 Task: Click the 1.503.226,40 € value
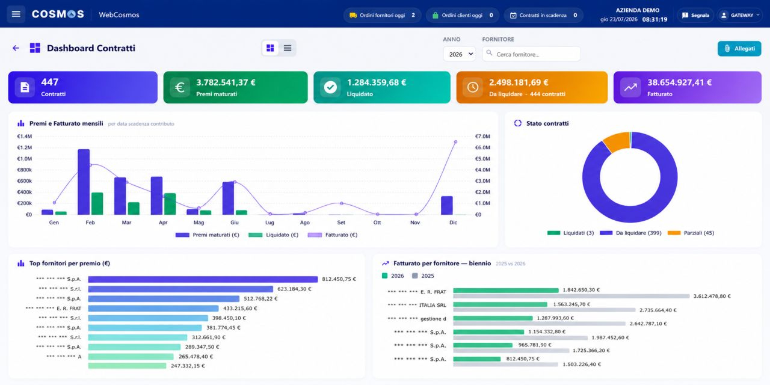tap(582, 364)
